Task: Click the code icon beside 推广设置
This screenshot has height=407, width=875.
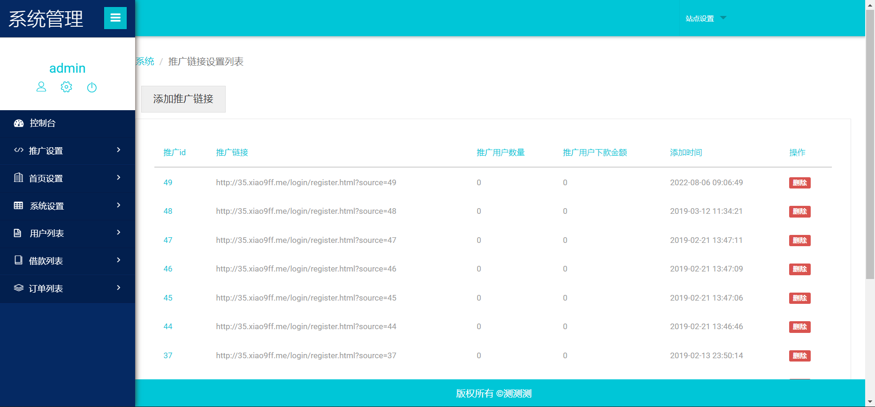Action: (x=19, y=151)
